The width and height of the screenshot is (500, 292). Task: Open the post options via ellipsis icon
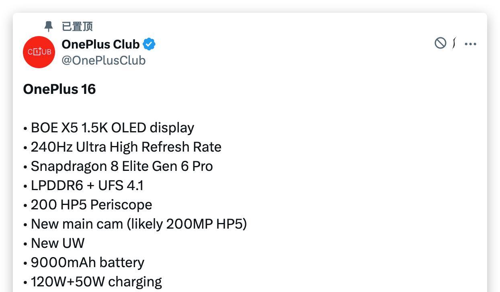(x=471, y=44)
